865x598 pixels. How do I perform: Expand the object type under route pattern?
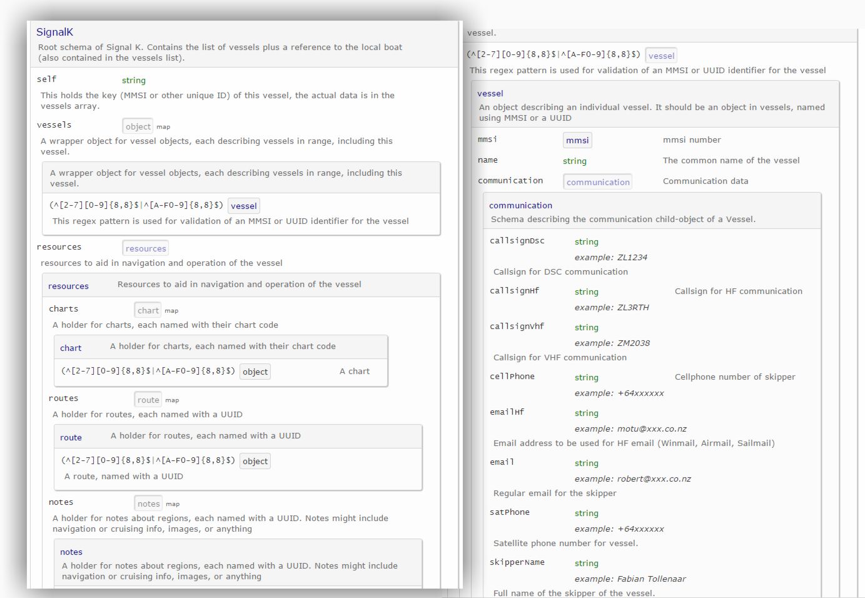tap(255, 461)
